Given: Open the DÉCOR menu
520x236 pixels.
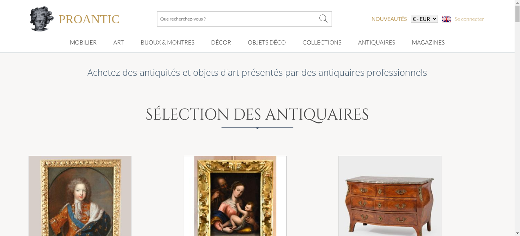Looking at the screenshot, I should click(x=221, y=42).
